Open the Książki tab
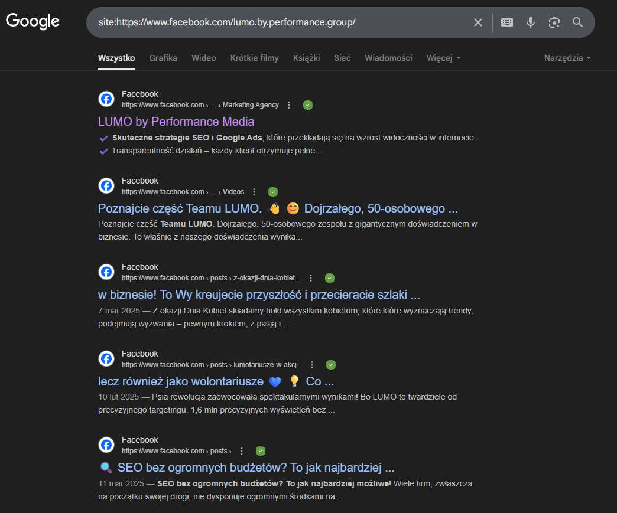617x513 pixels. click(x=307, y=58)
